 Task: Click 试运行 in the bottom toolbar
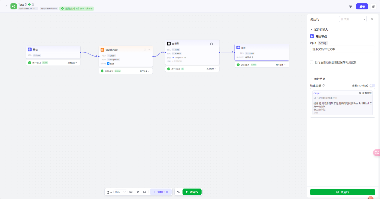(x=192, y=192)
